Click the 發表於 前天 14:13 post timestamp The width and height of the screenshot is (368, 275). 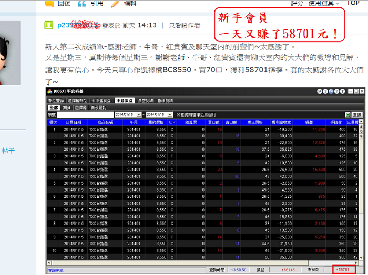point(129,25)
